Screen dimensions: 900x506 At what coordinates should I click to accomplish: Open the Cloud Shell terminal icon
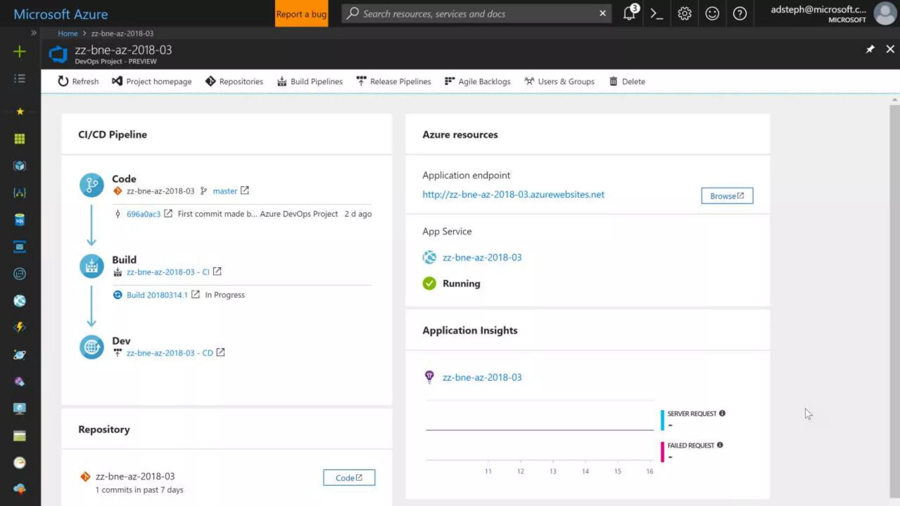pos(657,14)
